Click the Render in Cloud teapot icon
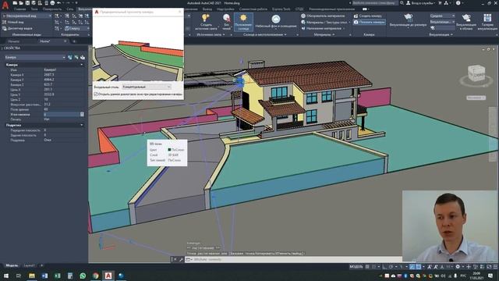Image resolution: width=499 pixels, height=281 pixels. tap(466, 17)
